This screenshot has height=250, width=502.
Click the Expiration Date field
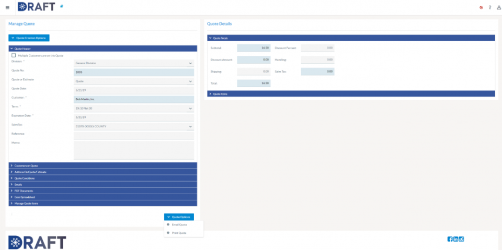[x=134, y=117]
